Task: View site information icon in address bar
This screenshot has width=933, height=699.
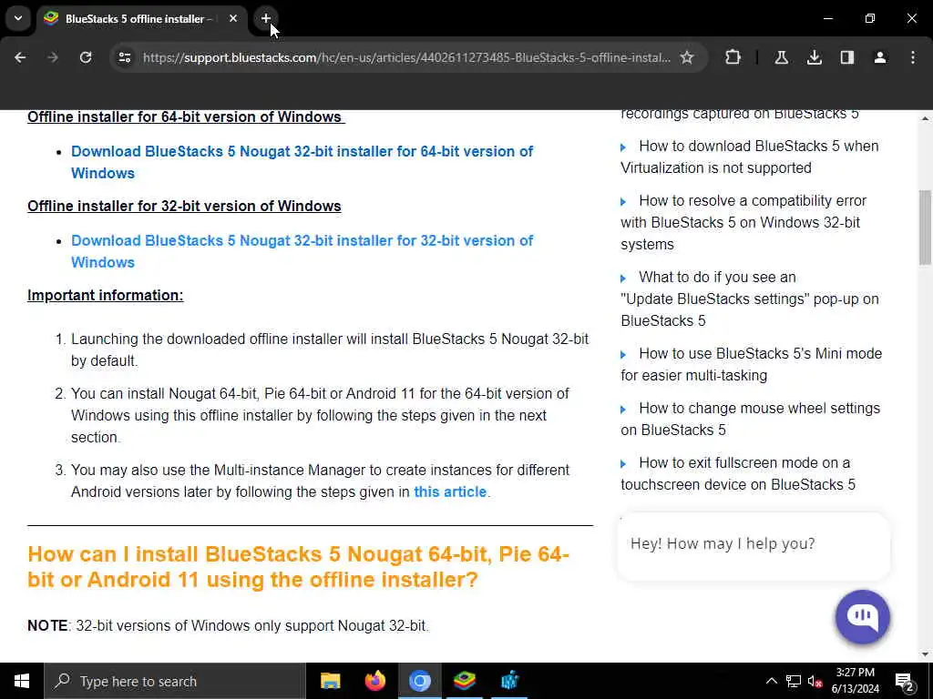Action: (124, 57)
